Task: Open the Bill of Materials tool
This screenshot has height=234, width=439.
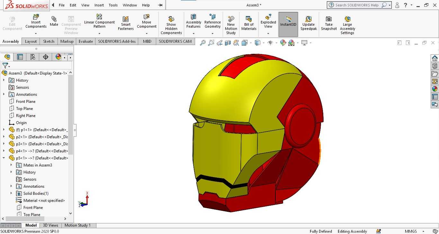Action: tap(249, 23)
